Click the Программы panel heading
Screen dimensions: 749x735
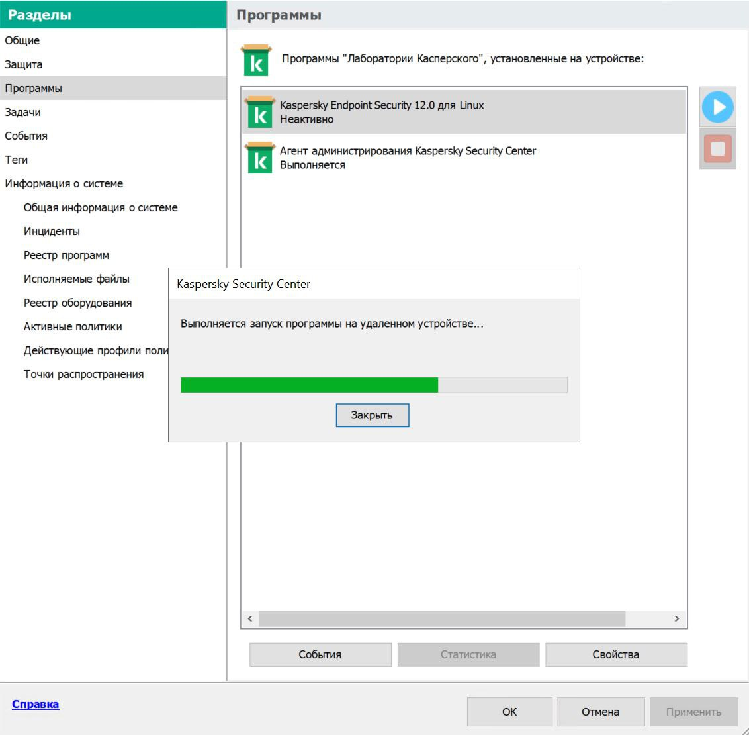(279, 15)
